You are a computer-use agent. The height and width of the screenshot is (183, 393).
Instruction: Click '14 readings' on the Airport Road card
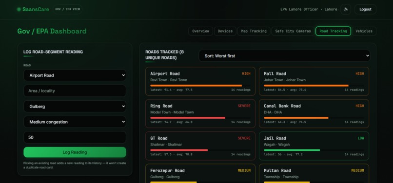[240, 90]
